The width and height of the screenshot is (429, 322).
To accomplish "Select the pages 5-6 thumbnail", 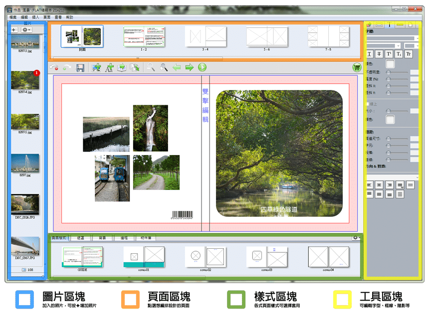I will point(267,36).
